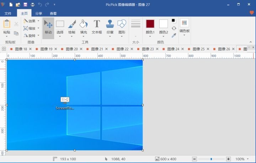Click the white 颜色2 swatch
The height and width of the screenshot is (163, 256).
[164, 24]
